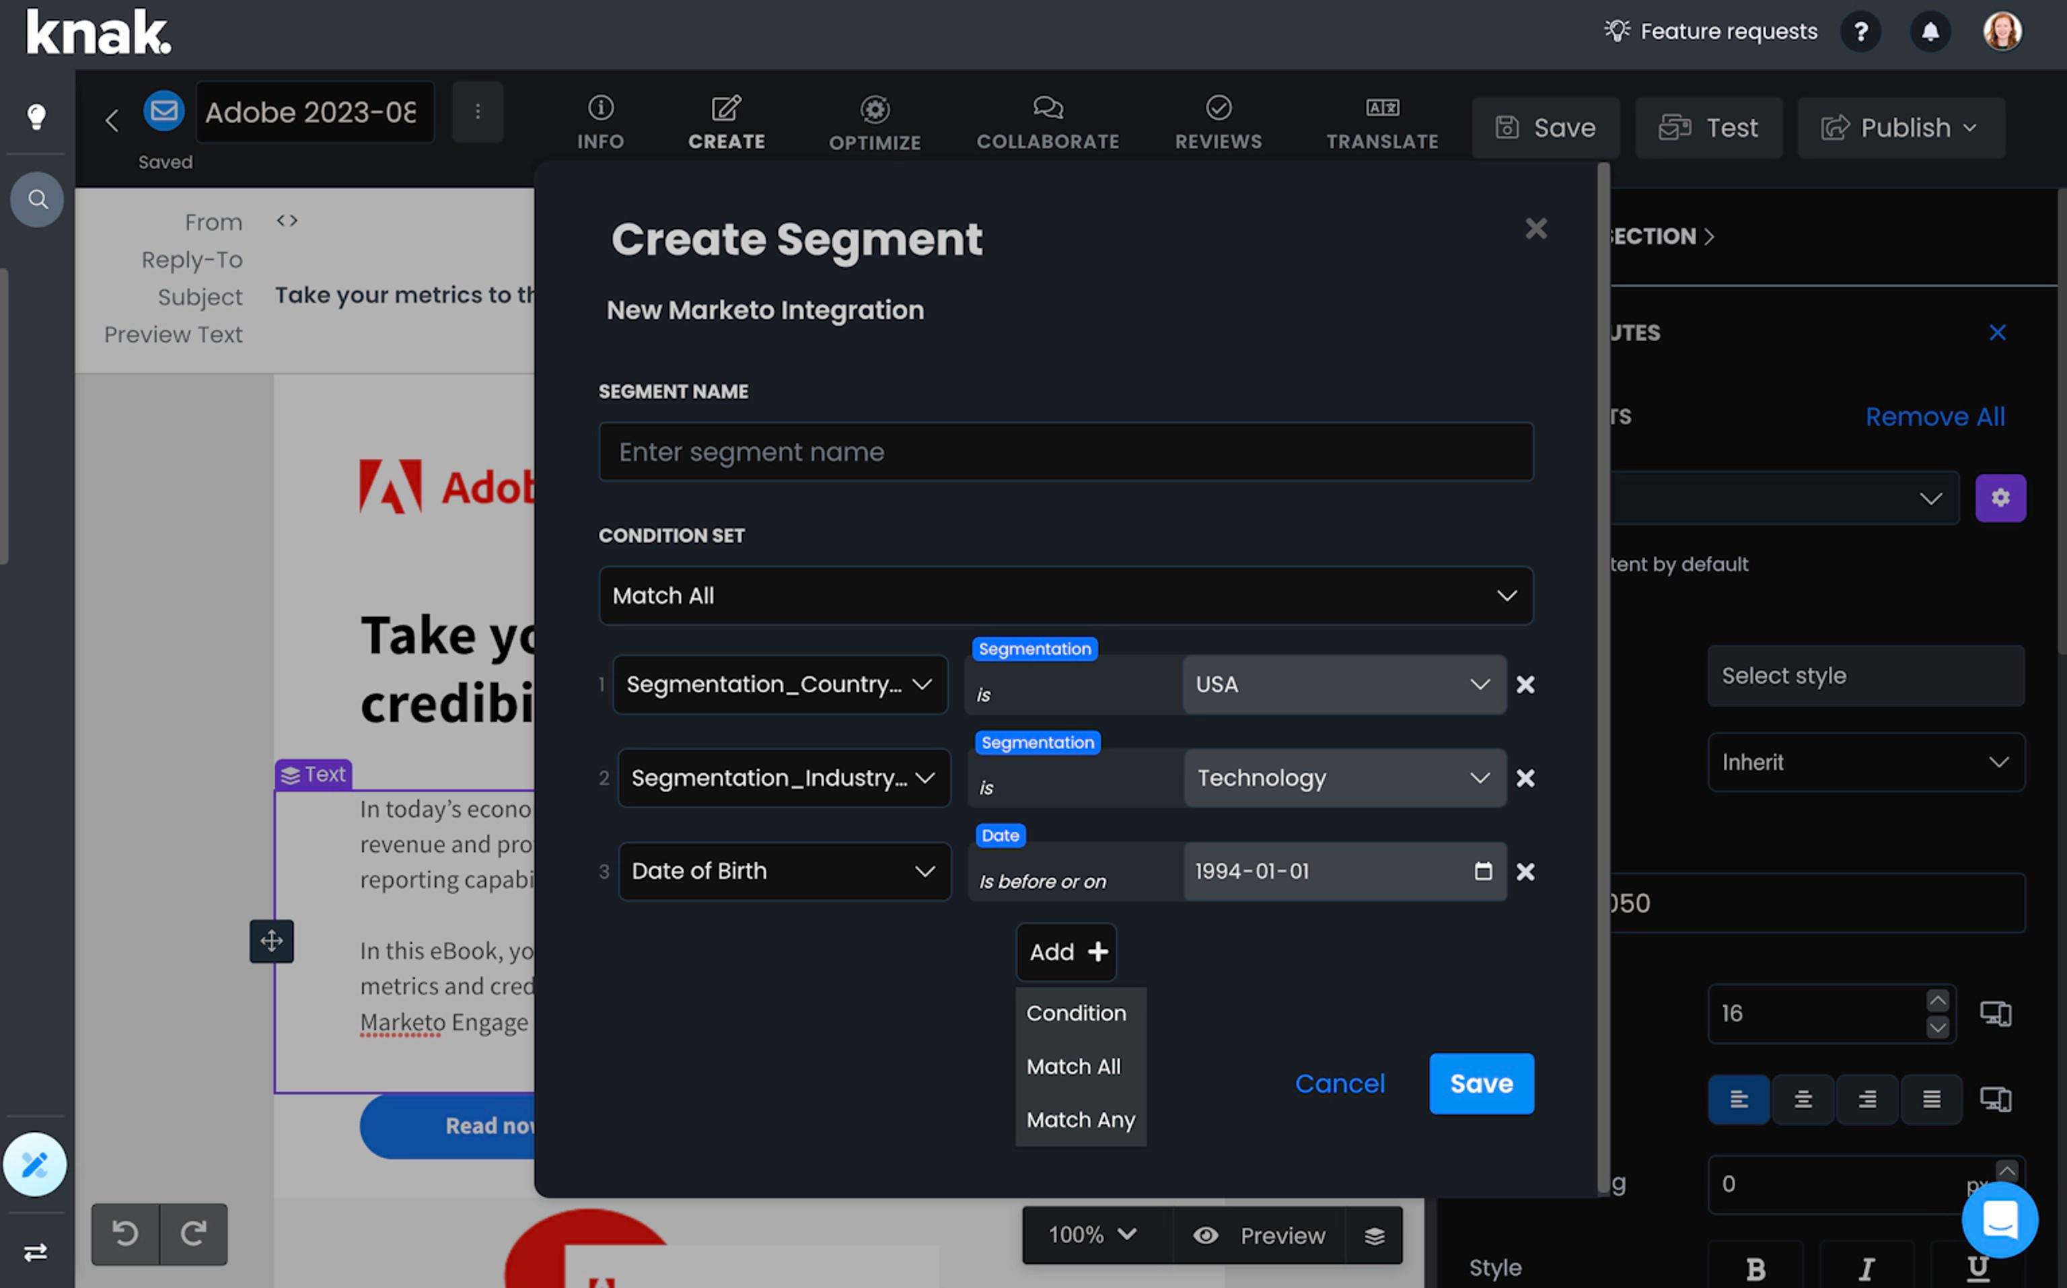
Task: Expand the Technology value dropdown
Action: 1343,778
